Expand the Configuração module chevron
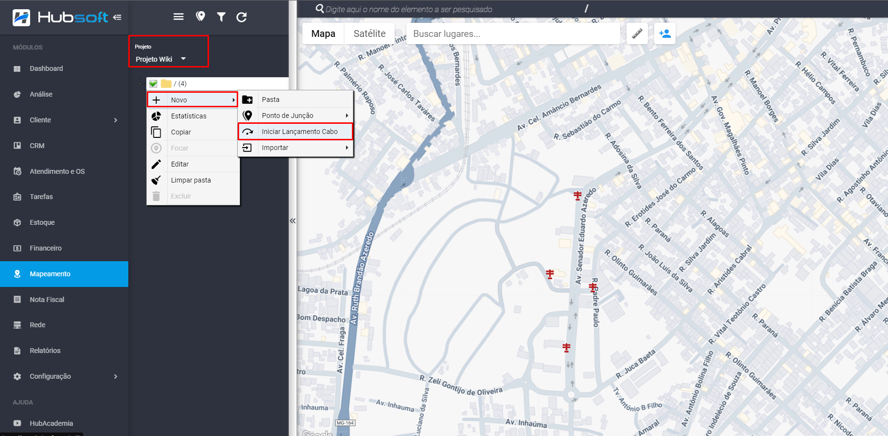 click(116, 376)
